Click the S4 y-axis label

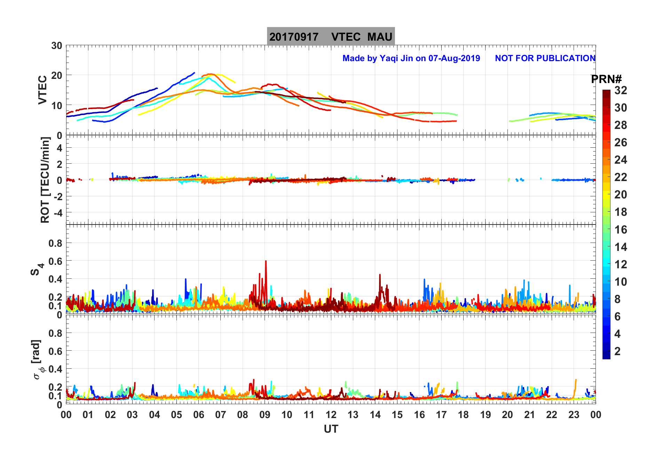pyautogui.click(x=37, y=269)
